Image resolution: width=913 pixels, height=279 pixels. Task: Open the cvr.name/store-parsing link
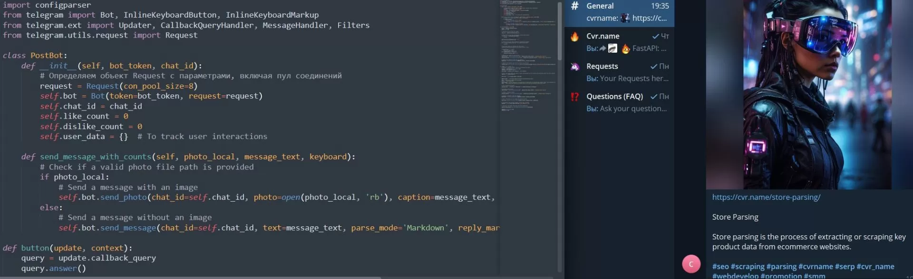click(766, 197)
